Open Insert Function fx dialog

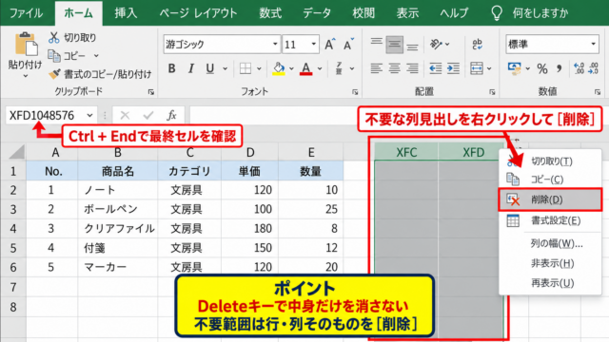coord(171,115)
